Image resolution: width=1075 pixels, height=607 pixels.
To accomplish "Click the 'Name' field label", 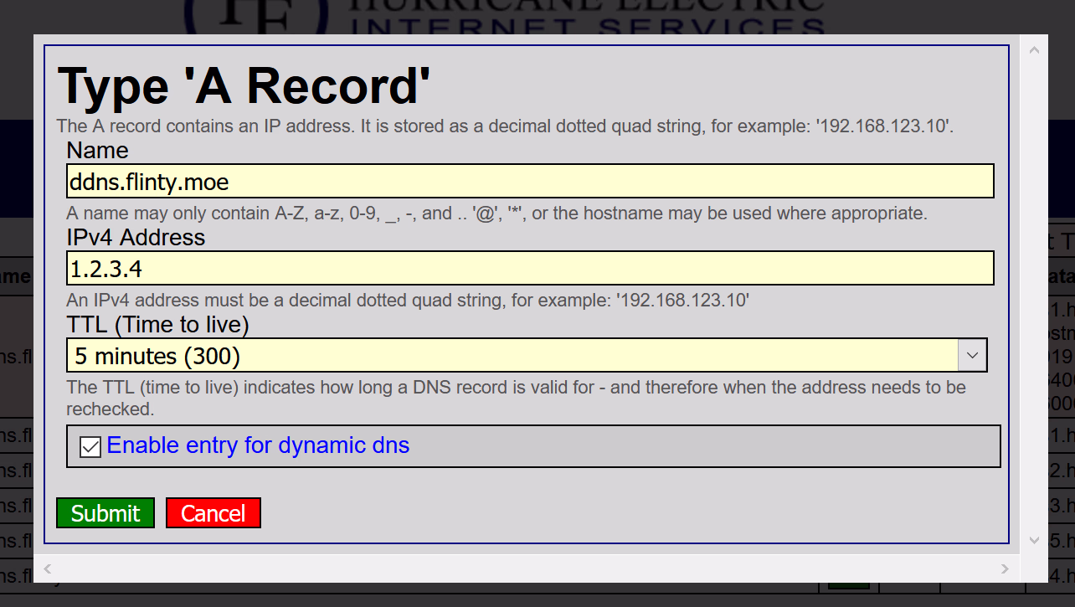I will point(97,151).
